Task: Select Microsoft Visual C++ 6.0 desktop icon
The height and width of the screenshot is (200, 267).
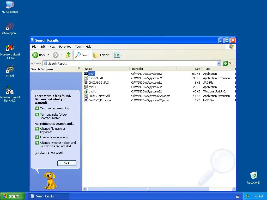Action: pyautogui.click(x=10, y=52)
